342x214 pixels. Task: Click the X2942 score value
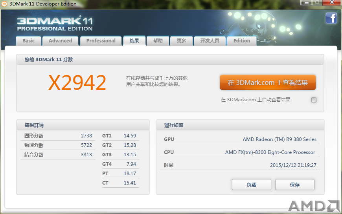click(x=77, y=82)
